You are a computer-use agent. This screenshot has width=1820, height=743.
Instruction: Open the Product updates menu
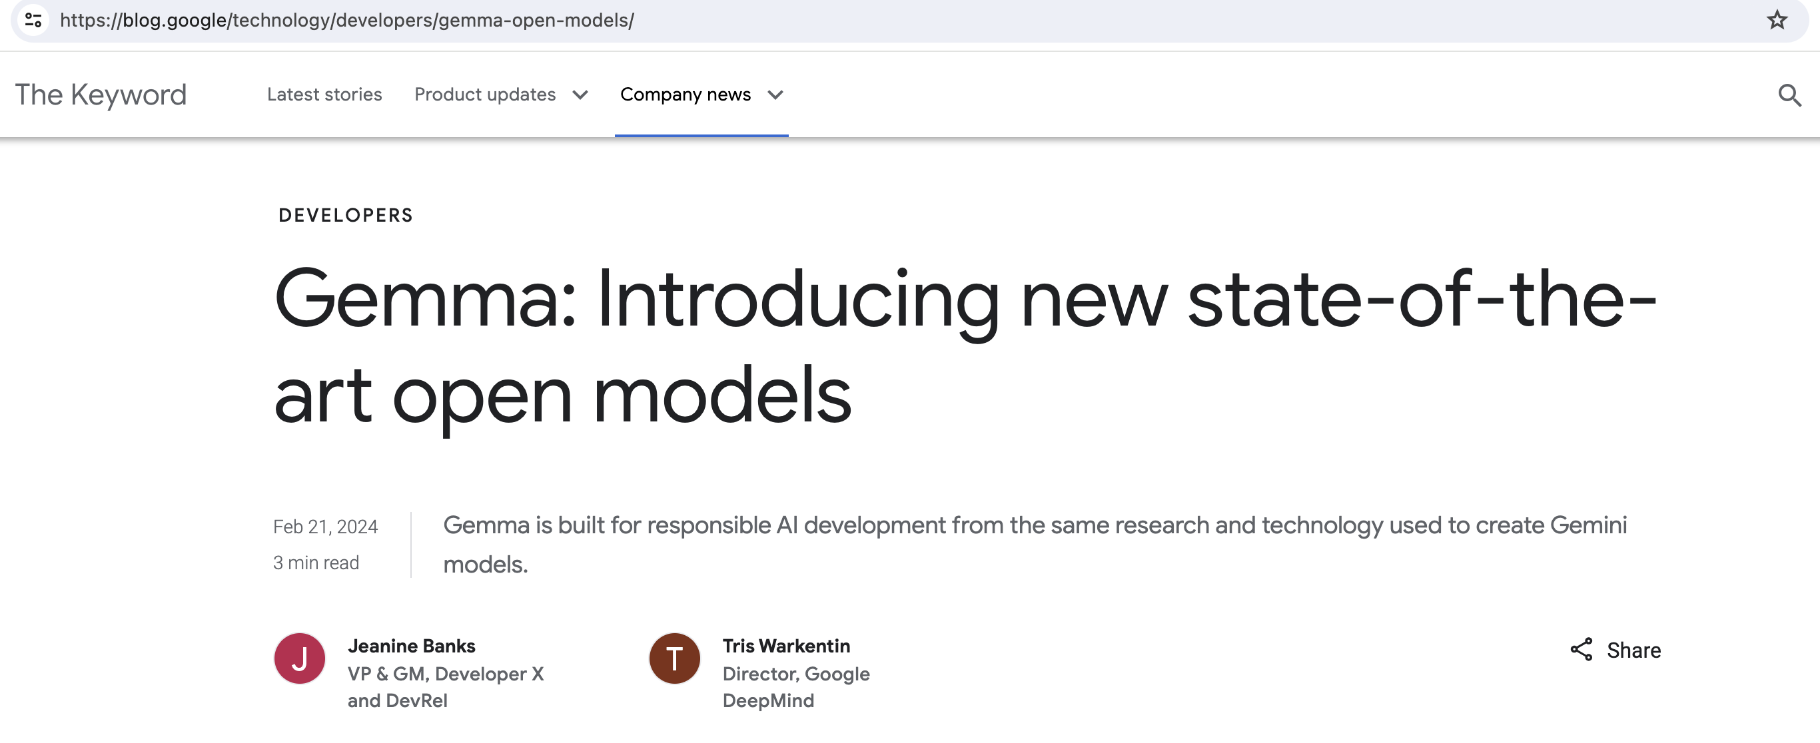pos(486,95)
